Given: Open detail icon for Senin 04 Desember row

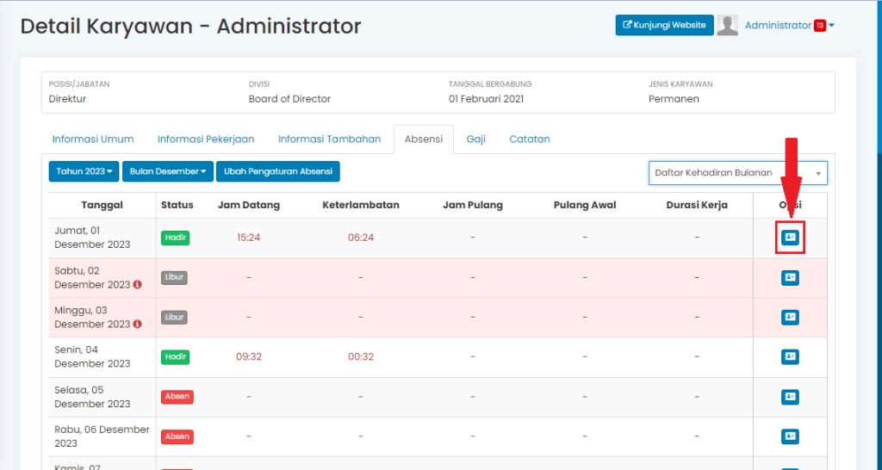Looking at the screenshot, I should tap(790, 356).
